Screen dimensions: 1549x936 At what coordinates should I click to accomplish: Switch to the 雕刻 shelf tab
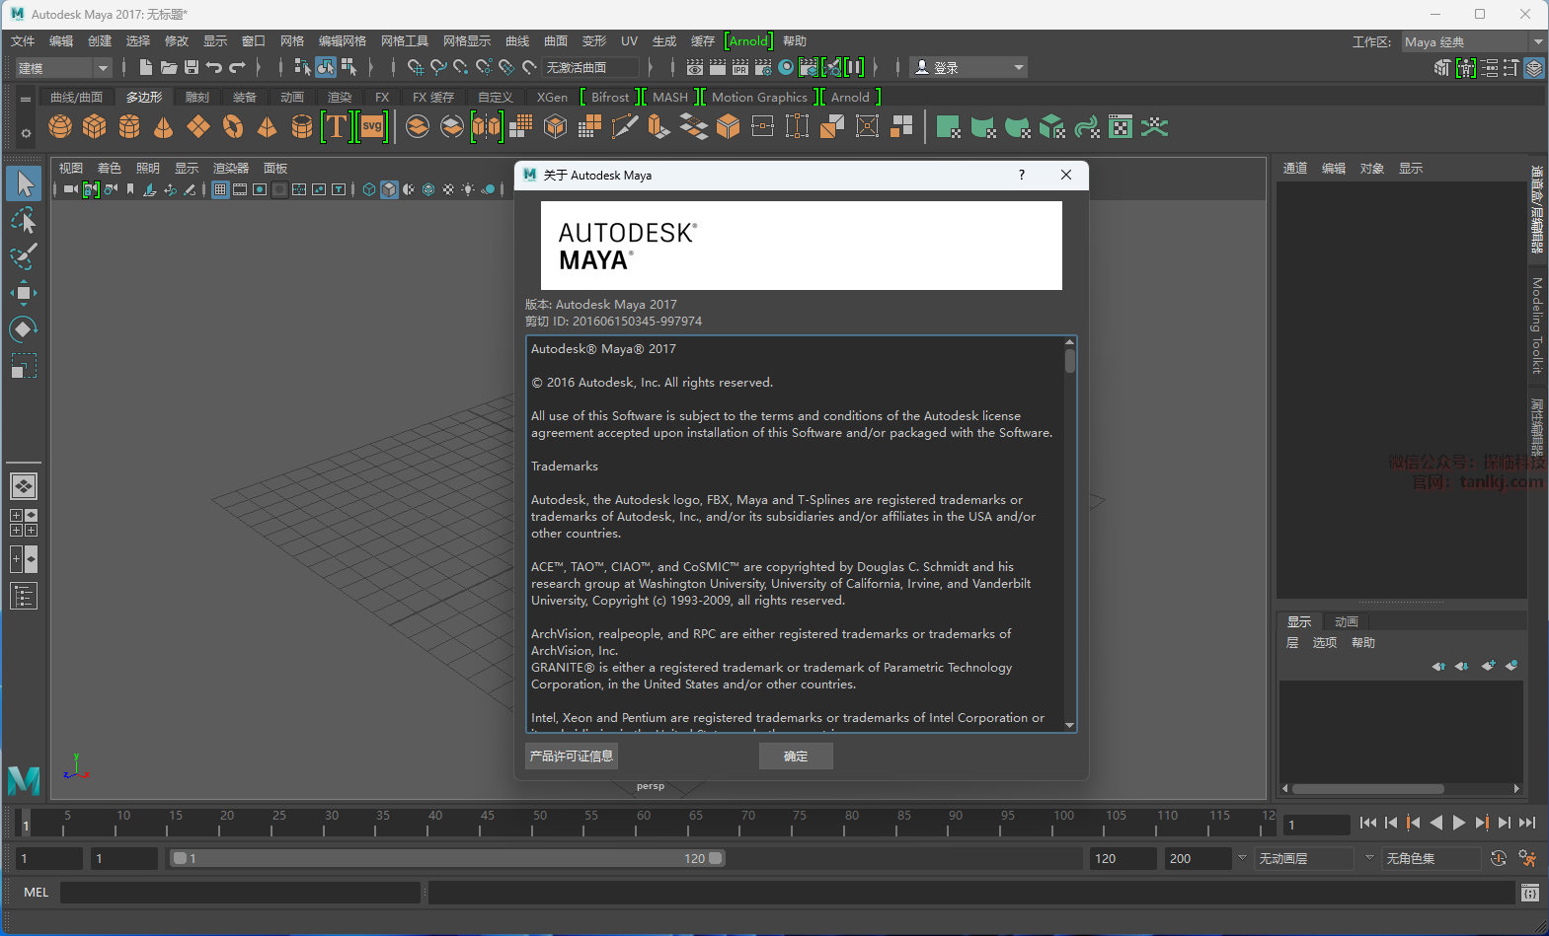tap(197, 97)
